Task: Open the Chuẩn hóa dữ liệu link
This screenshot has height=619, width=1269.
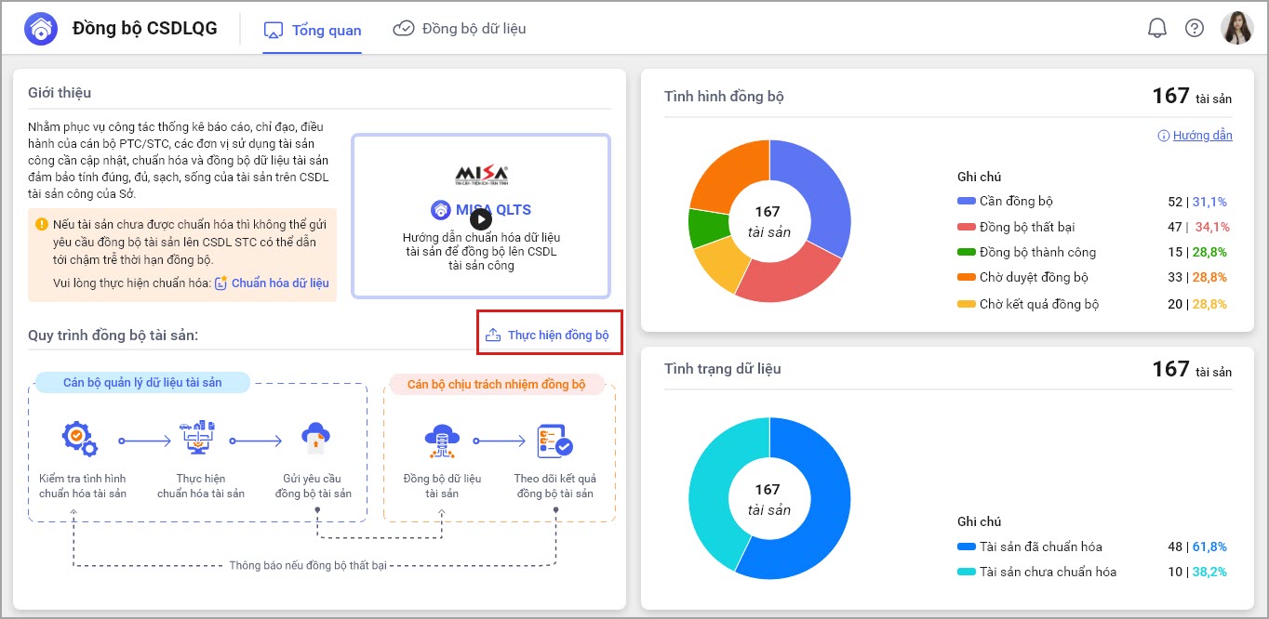Action: (x=280, y=283)
